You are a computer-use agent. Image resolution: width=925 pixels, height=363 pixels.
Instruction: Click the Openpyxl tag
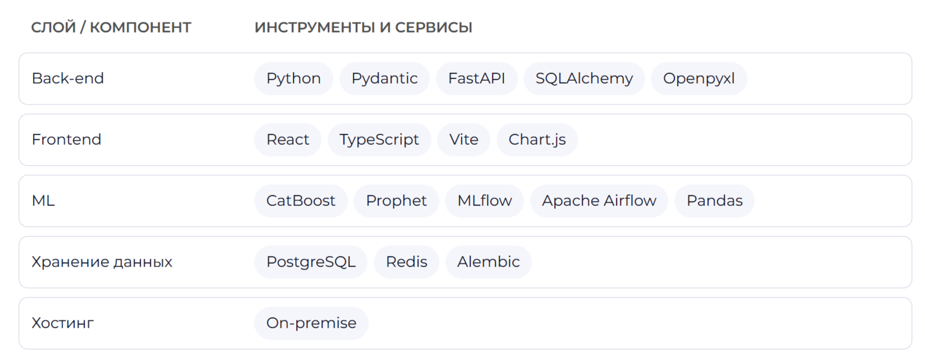698,79
